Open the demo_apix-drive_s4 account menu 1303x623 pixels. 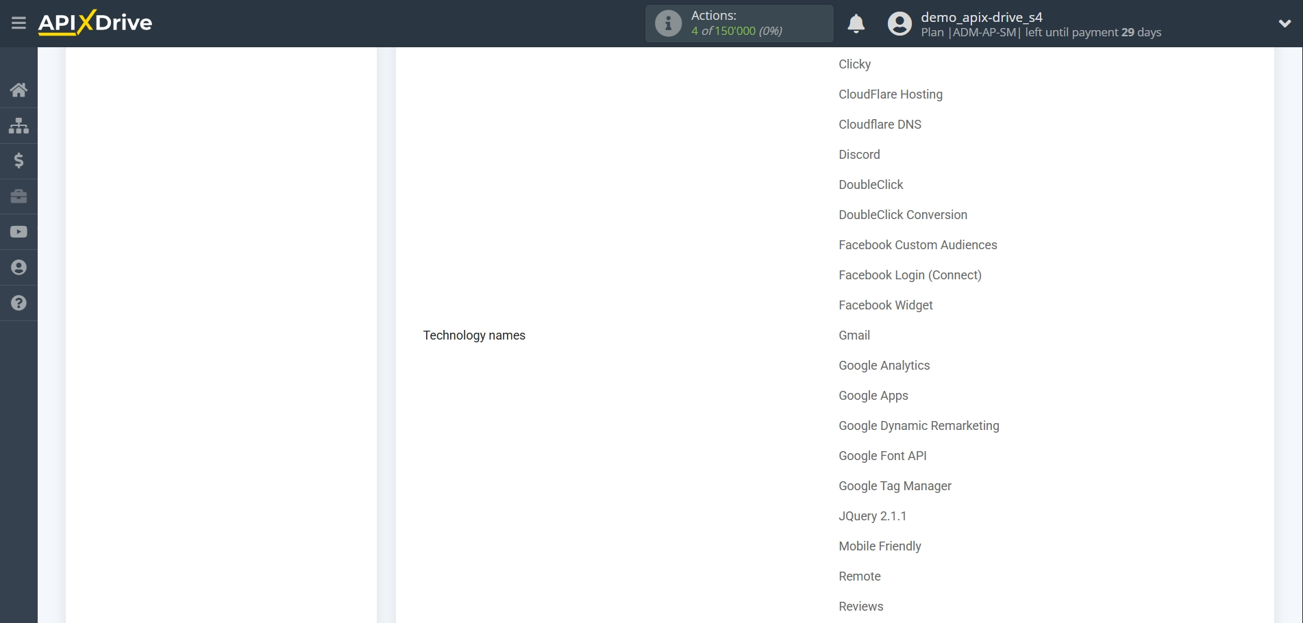click(982, 17)
